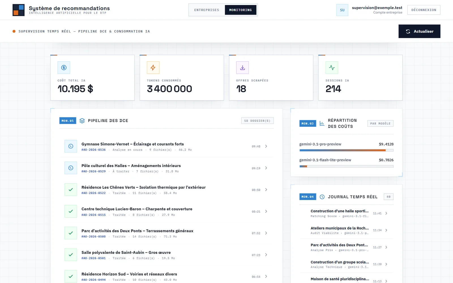The height and width of the screenshot is (283, 453).
Task: Expand chevron of Salle polyvalente de Saint-Aubin
Action: (266, 255)
